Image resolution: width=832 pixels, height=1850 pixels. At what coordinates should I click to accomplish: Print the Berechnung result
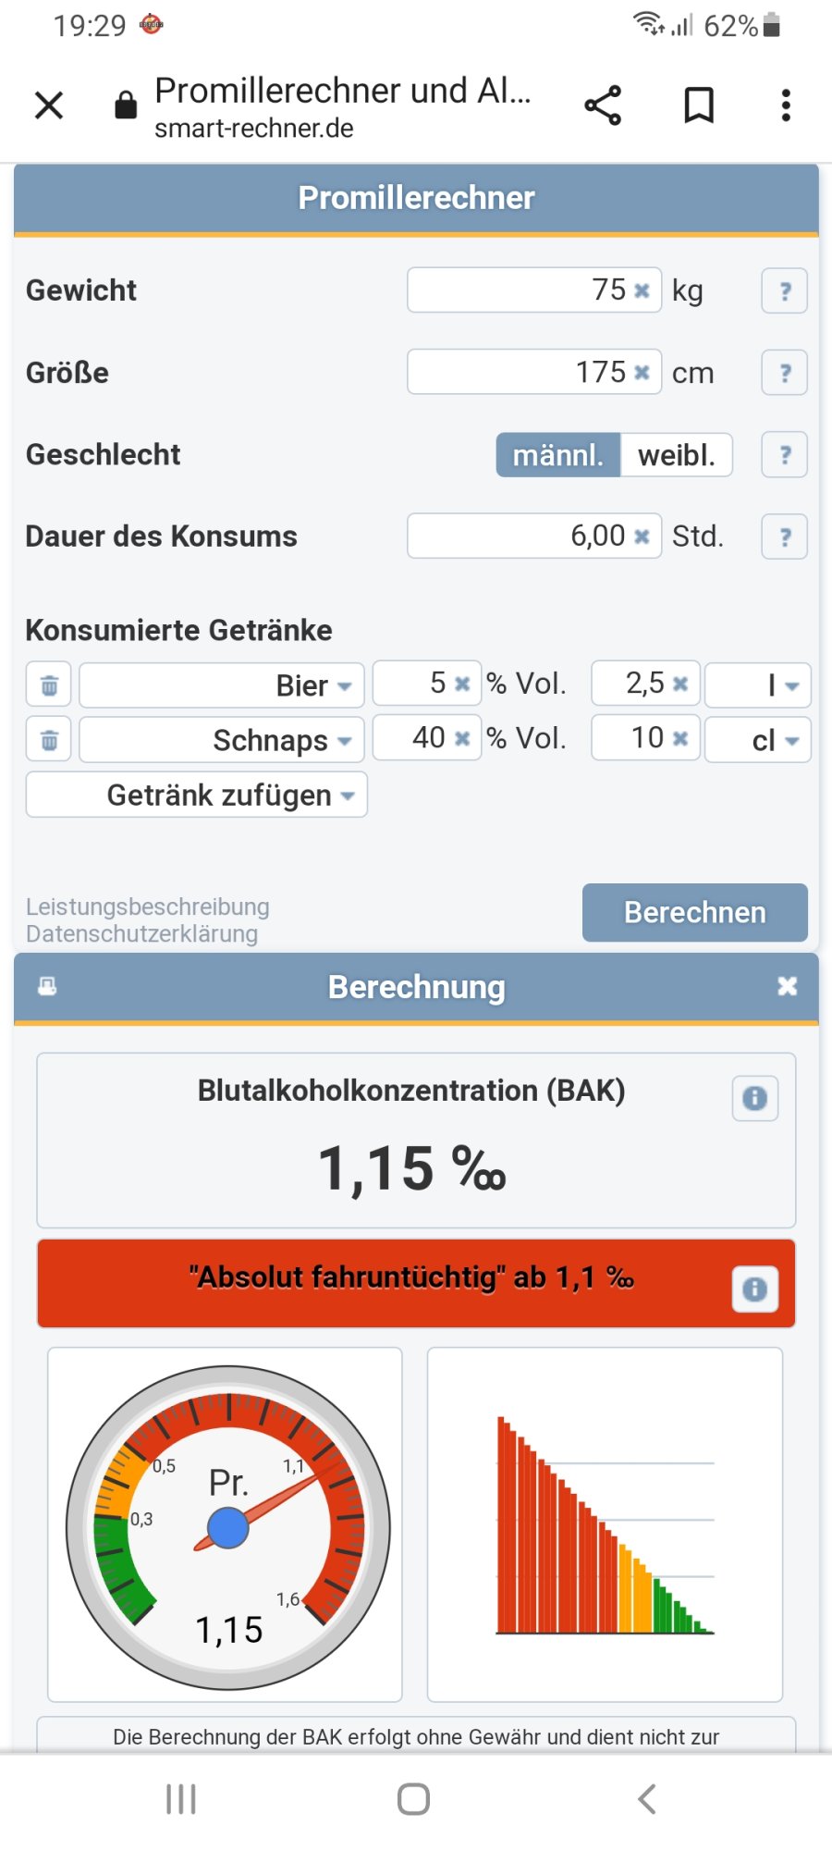(x=47, y=986)
